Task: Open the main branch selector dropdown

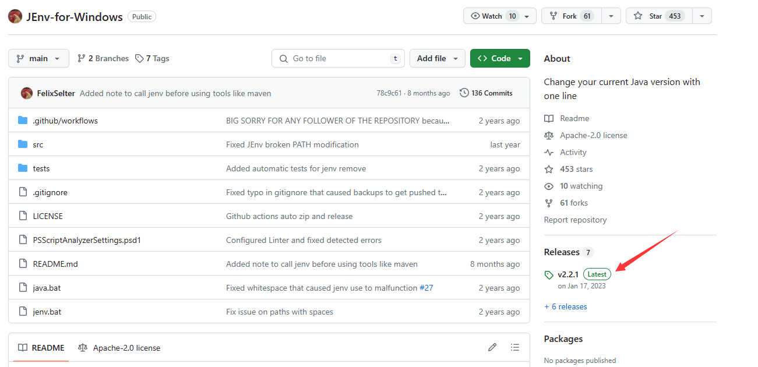Action: pyautogui.click(x=38, y=58)
